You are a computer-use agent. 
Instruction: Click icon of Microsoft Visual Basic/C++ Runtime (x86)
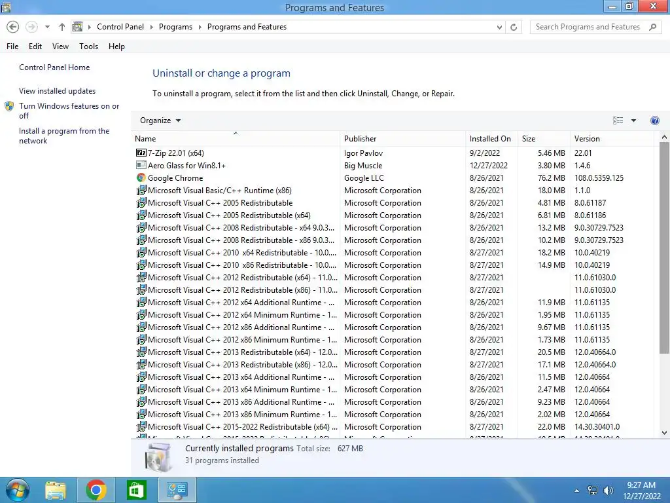pyautogui.click(x=141, y=190)
